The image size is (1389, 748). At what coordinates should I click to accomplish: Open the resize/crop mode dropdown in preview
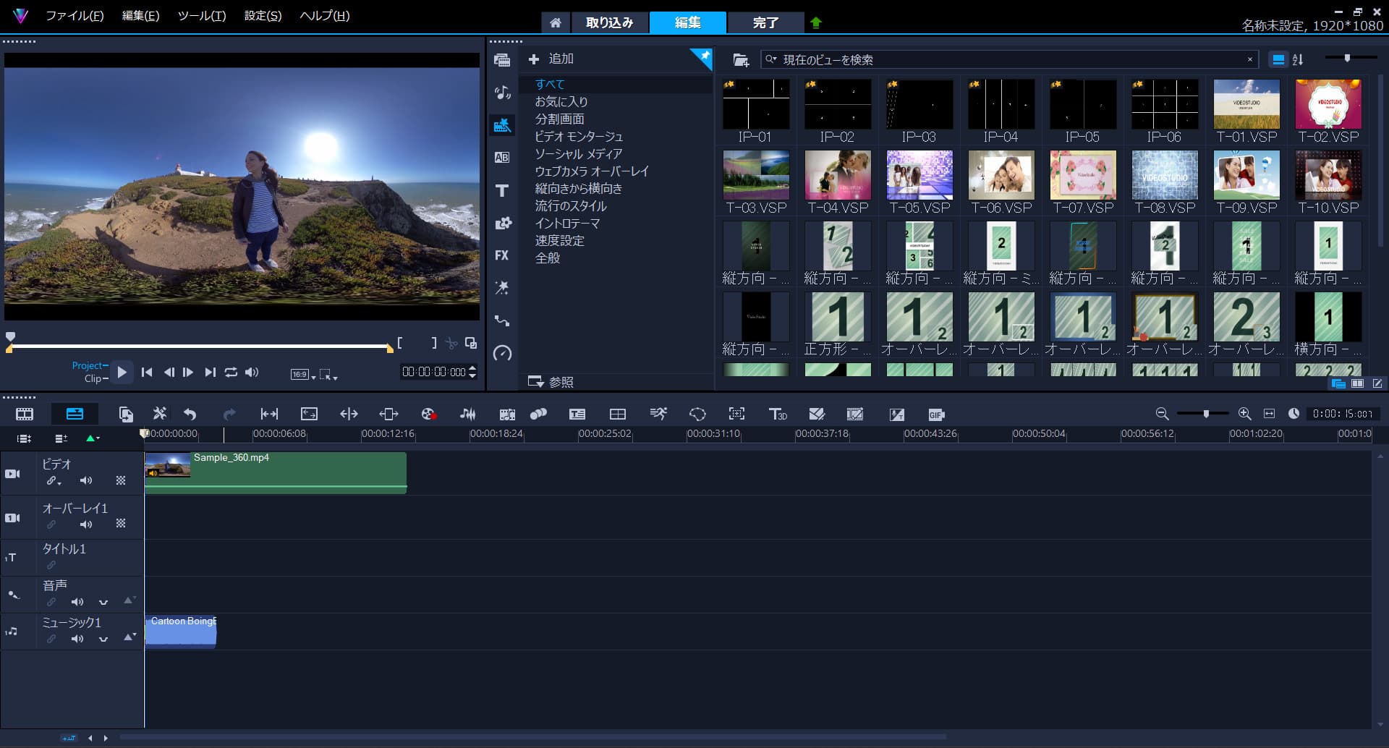pyautogui.click(x=328, y=374)
